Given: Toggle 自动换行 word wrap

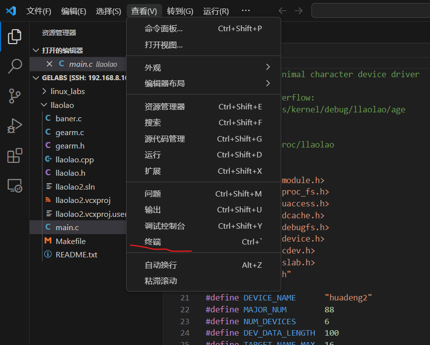Looking at the screenshot, I should [x=204, y=265].
